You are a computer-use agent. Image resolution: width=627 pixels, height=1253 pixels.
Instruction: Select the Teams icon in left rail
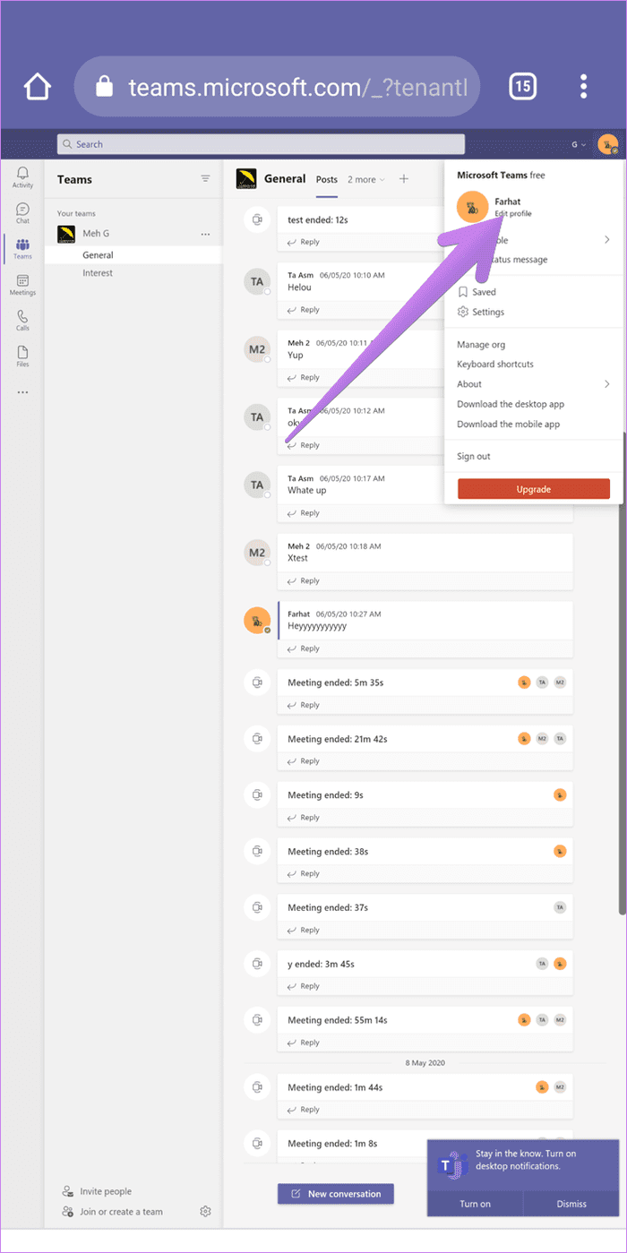point(22,249)
